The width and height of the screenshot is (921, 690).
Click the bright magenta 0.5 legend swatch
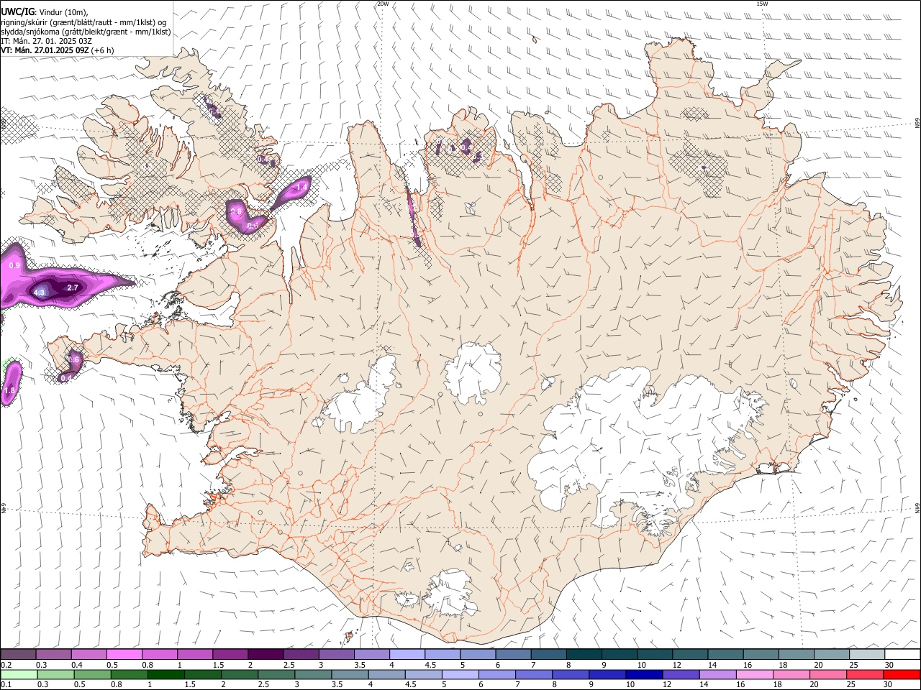coord(124,654)
